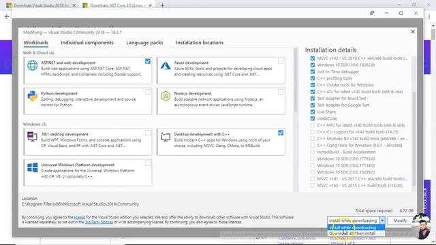This screenshot has width=436, height=245.
Task: Click the Azure development logo icon
Action: [166, 65]
